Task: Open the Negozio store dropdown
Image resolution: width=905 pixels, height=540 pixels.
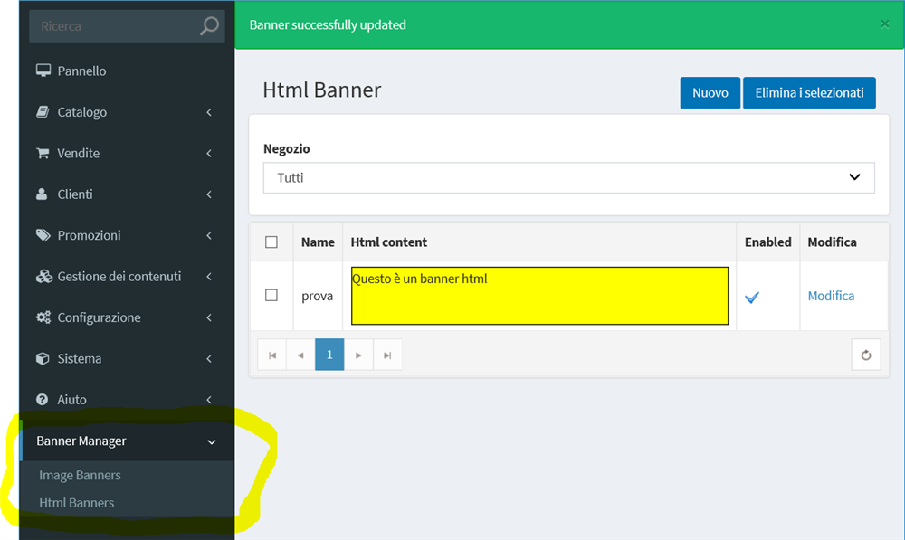Action: [x=568, y=177]
